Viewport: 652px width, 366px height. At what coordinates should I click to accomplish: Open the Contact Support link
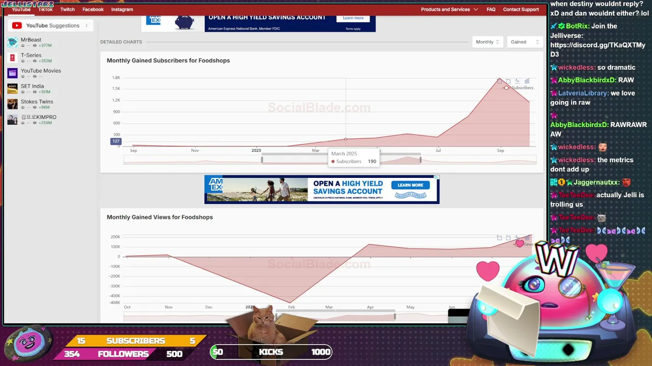(521, 9)
